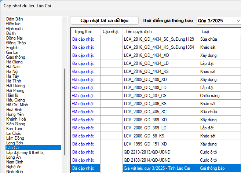This screenshot has height=173, width=241.
Task: Sort by the 'Loại' column header
Action: click(x=205, y=32)
